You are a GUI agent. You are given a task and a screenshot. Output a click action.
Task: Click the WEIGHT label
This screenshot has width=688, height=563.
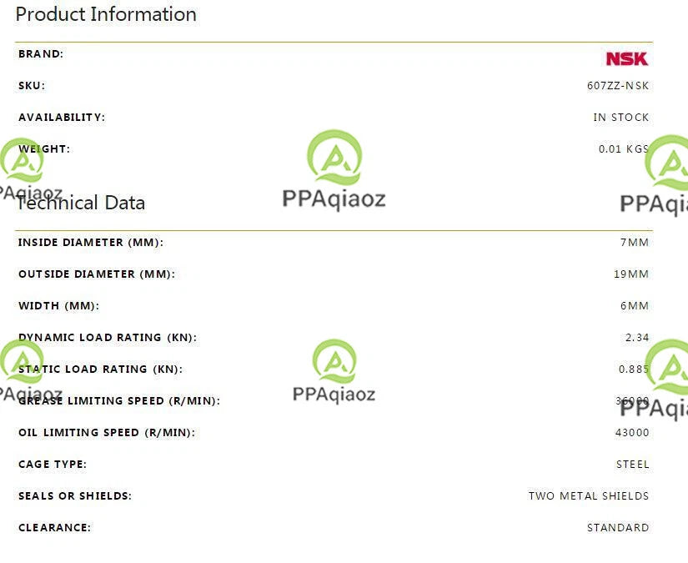click(44, 149)
